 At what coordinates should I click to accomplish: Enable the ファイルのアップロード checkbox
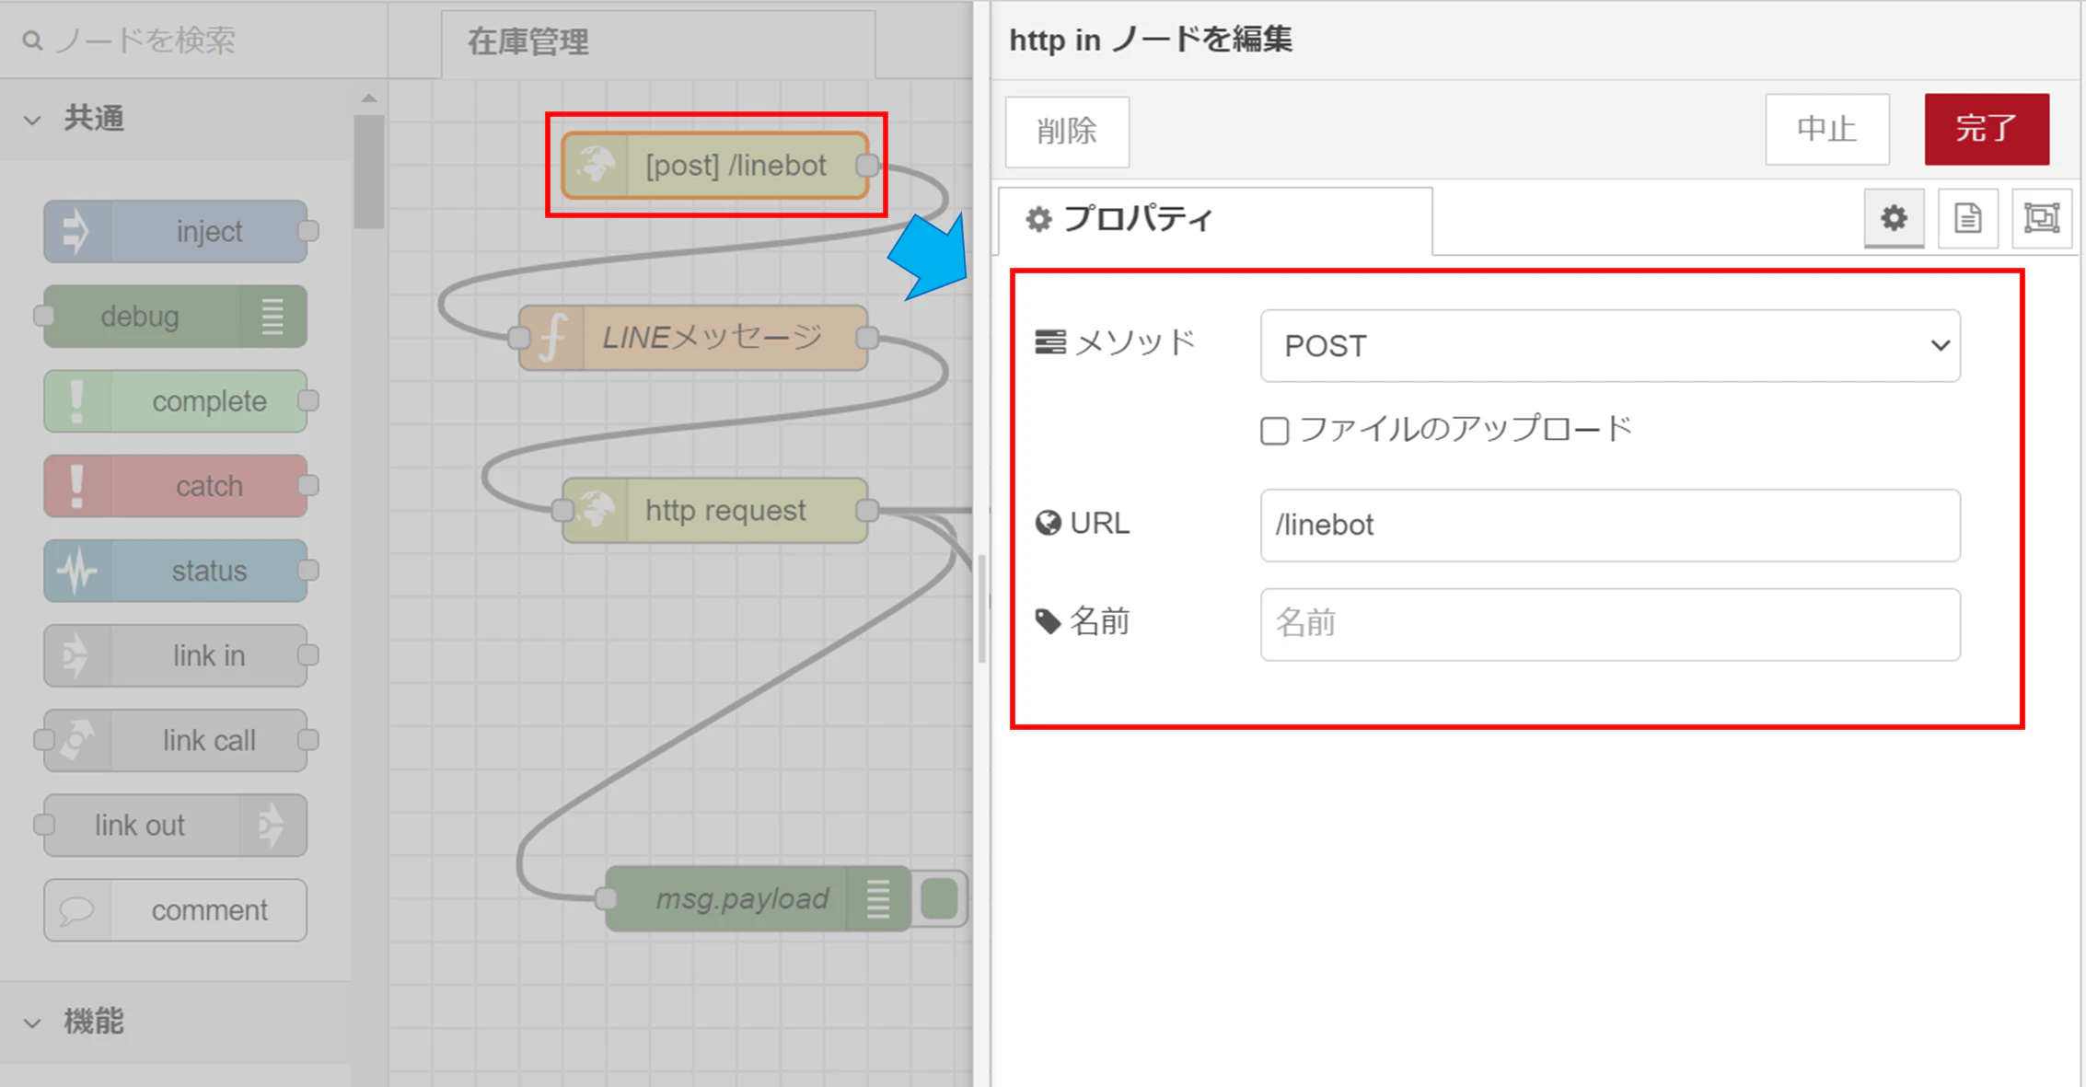pos(1274,430)
